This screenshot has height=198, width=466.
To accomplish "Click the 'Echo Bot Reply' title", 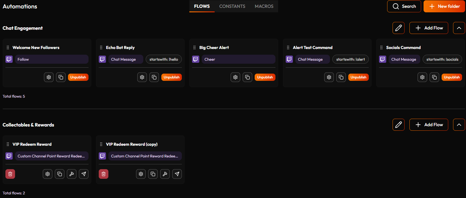I will pyautogui.click(x=120, y=47).
